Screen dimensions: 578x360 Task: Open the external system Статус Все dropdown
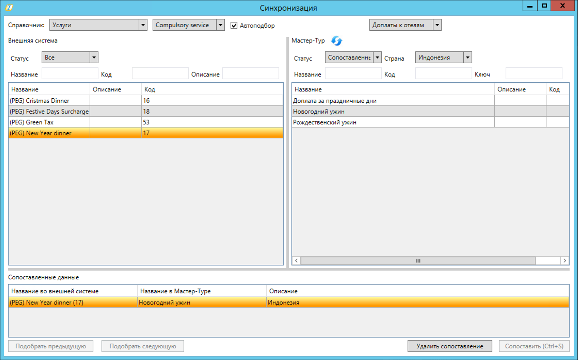[x=94, y=57]
